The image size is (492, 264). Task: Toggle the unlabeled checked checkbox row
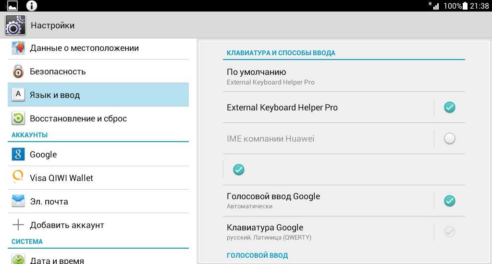238,169
